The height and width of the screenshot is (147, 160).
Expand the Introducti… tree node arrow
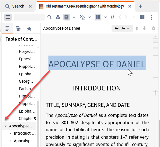[10, 133]
